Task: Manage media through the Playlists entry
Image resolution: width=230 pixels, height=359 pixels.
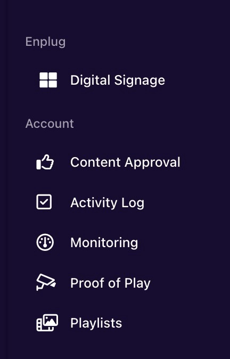Action: click(x=96, y=323)
